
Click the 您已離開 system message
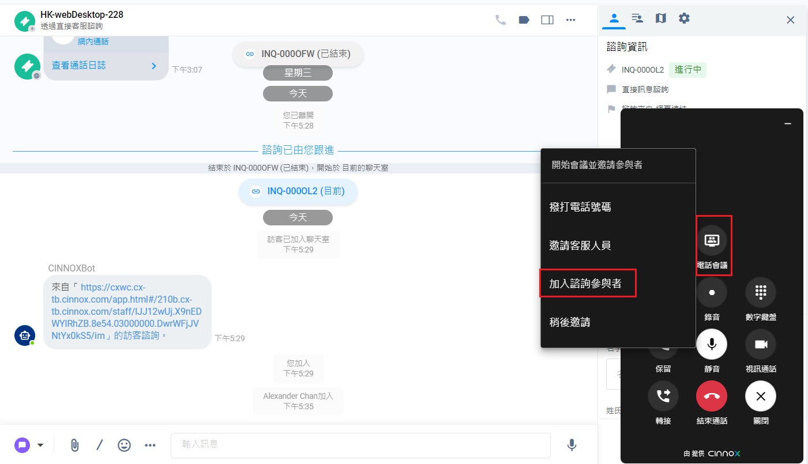coord(298,120)
